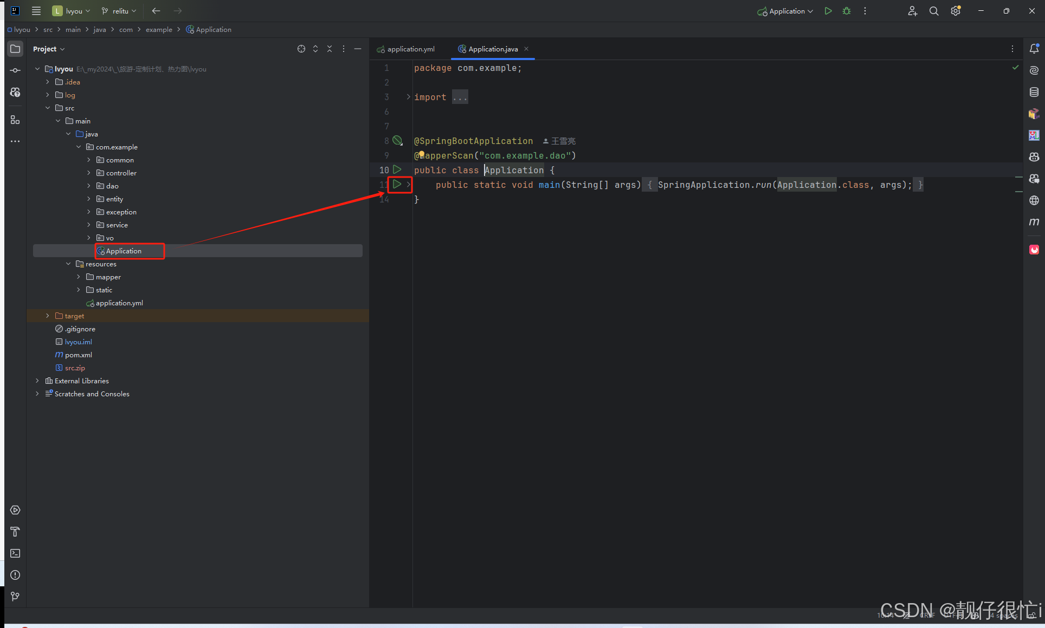Click Select Opened File crosshair icon
Screen dimensions: 1045x628
coord(301,49)
